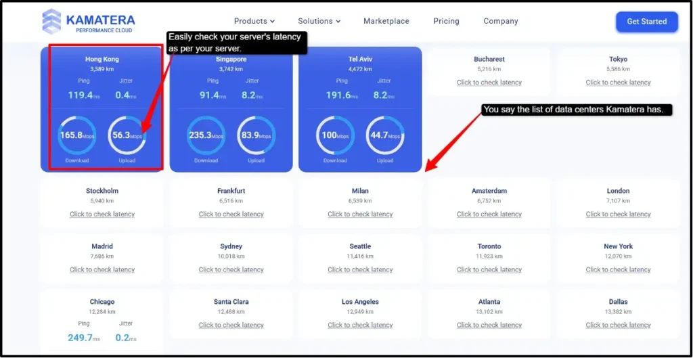This screenshot has width=693, height=358.
Task: Click the Hong Kong distance 3,389 km
Action: click(102, 69)
